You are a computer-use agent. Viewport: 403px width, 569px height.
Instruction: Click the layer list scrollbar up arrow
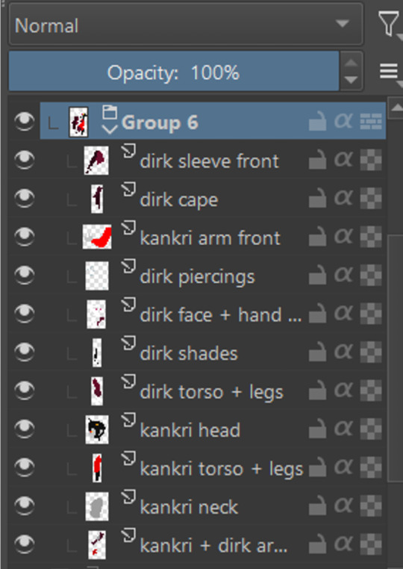396,108
